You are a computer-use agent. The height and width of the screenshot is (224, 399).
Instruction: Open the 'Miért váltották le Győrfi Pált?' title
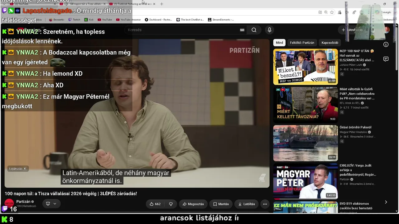point(357,94)
